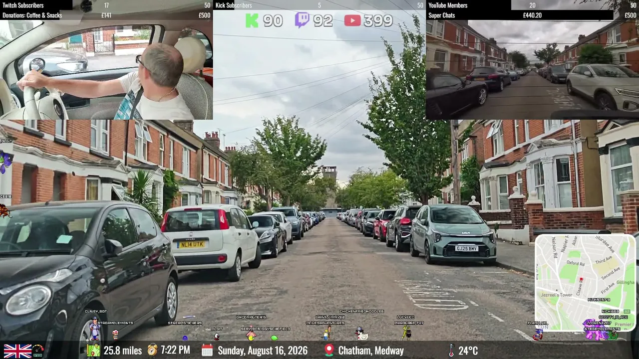Click the 7:22 PM time readout
The height and width of the screenshot is (359, 639).
(x=175, y=350)
